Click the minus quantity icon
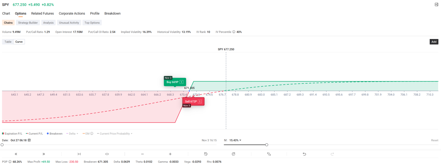 [x=142, y=154]
